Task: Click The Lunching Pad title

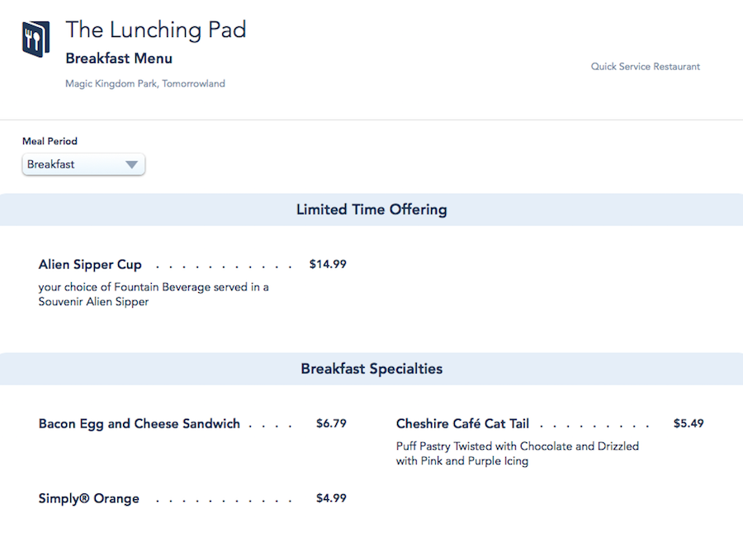Action: 156,30
